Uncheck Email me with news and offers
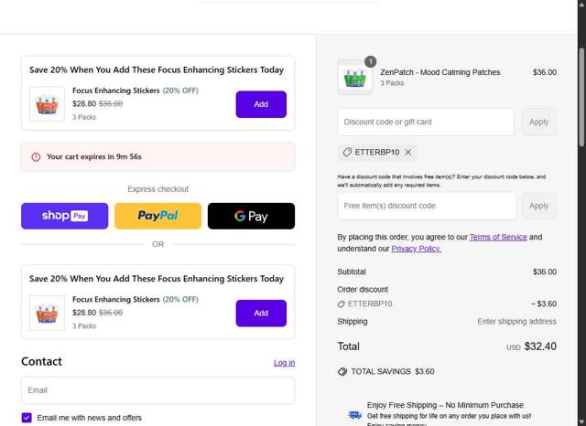Screen dimensions: 586x426 (x=27, y=418)
